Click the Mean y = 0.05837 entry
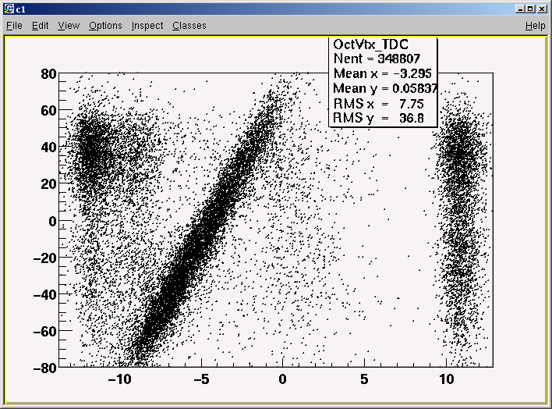Viewport: 552px width, 409px height. click(x=385, y=88)
